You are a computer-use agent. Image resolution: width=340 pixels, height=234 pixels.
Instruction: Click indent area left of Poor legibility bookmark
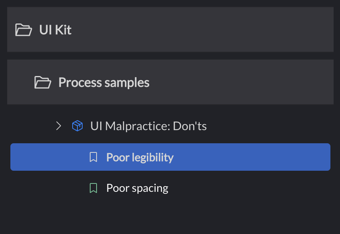tap(49, 157)
